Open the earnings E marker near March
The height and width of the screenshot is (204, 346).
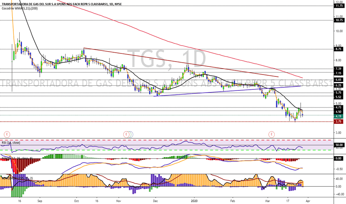(271, 134)
